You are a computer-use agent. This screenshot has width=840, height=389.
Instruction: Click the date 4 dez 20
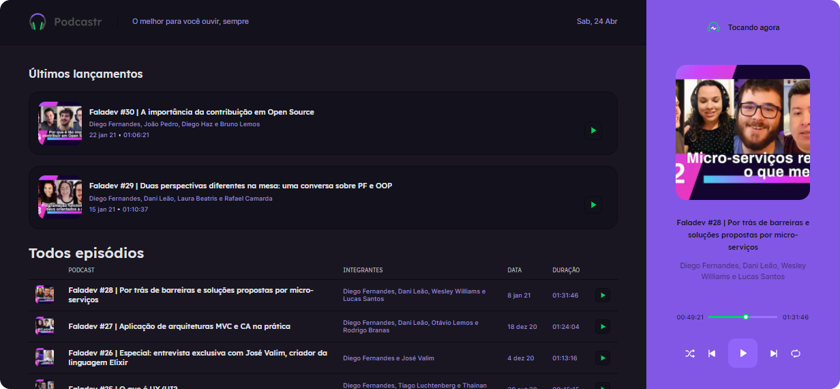[x=521, y=358]
